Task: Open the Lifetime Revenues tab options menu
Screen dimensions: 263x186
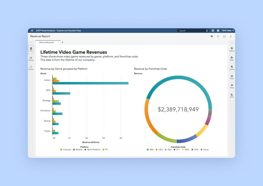Action: [x=58, y=42]
